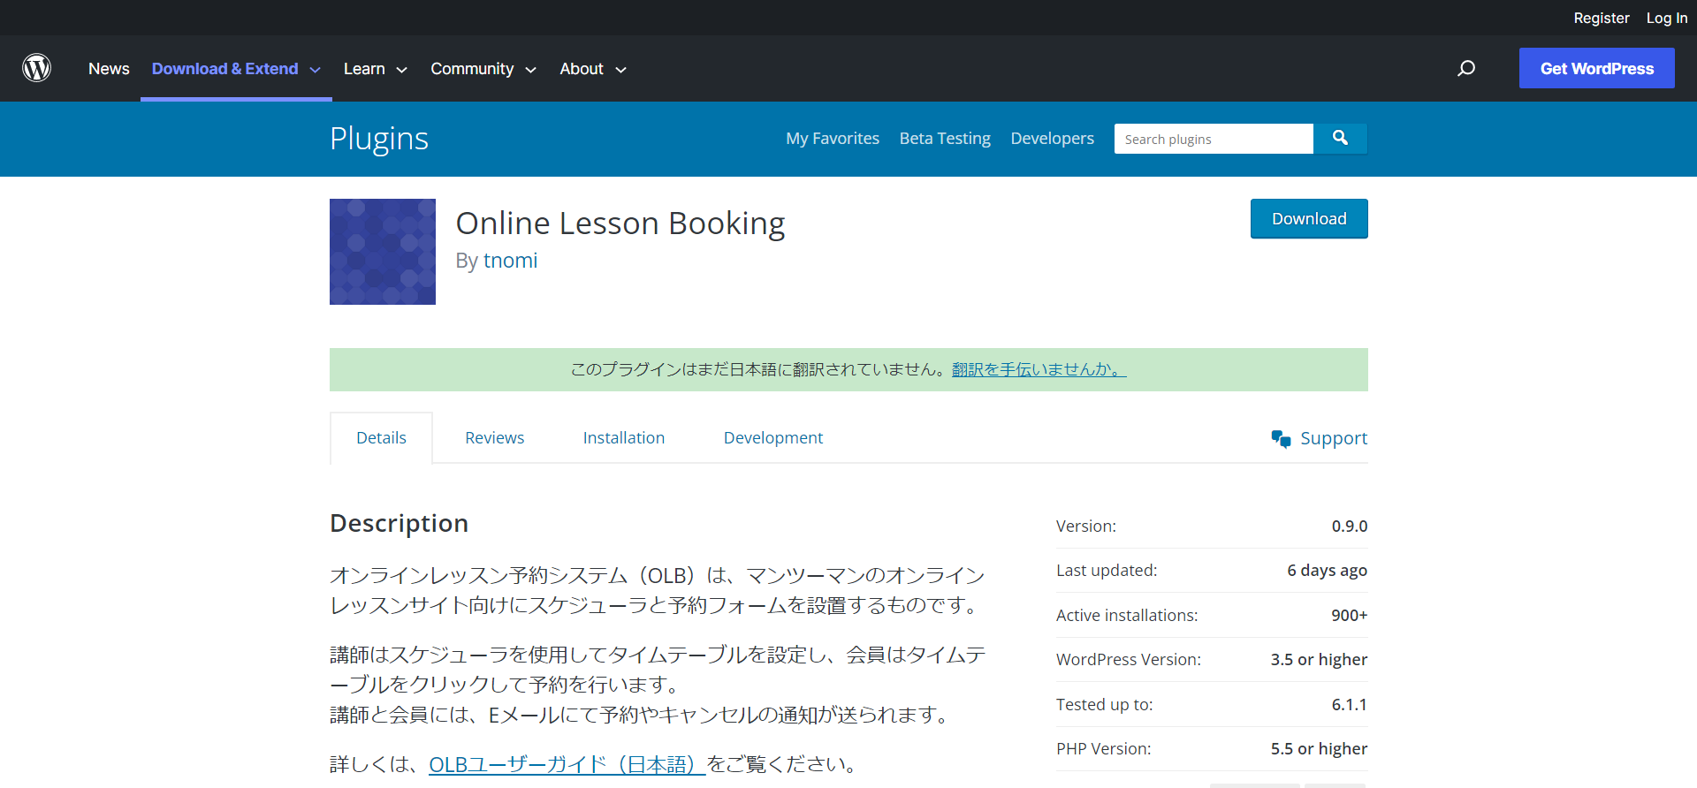1697x788 pixels.
Task: Open the About menu item
Action: 582,68
